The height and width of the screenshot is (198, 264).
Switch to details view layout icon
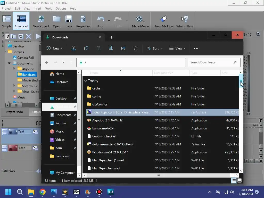(234, 181)
